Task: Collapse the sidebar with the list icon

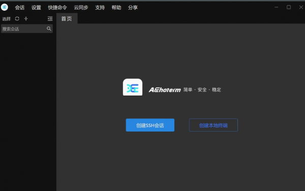Action: [x=50, y=19]
